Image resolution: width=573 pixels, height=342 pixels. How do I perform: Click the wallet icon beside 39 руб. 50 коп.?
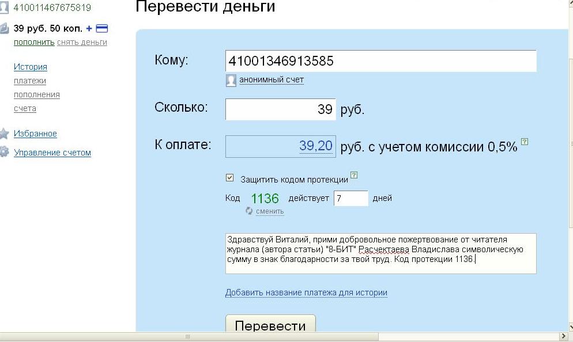tap(4, 28)
